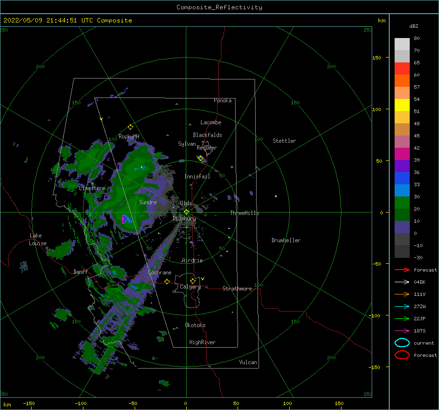Click the Ponoka city label
The image size is (439, 410).
(222, 100)
